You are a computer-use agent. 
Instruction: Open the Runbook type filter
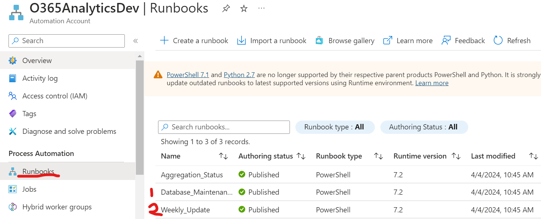pos(335,127)
